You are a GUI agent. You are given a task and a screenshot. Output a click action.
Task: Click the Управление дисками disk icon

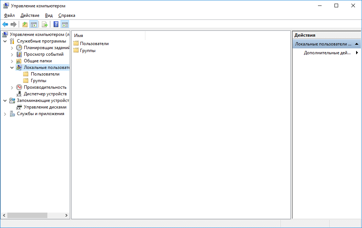pos(19,107)
